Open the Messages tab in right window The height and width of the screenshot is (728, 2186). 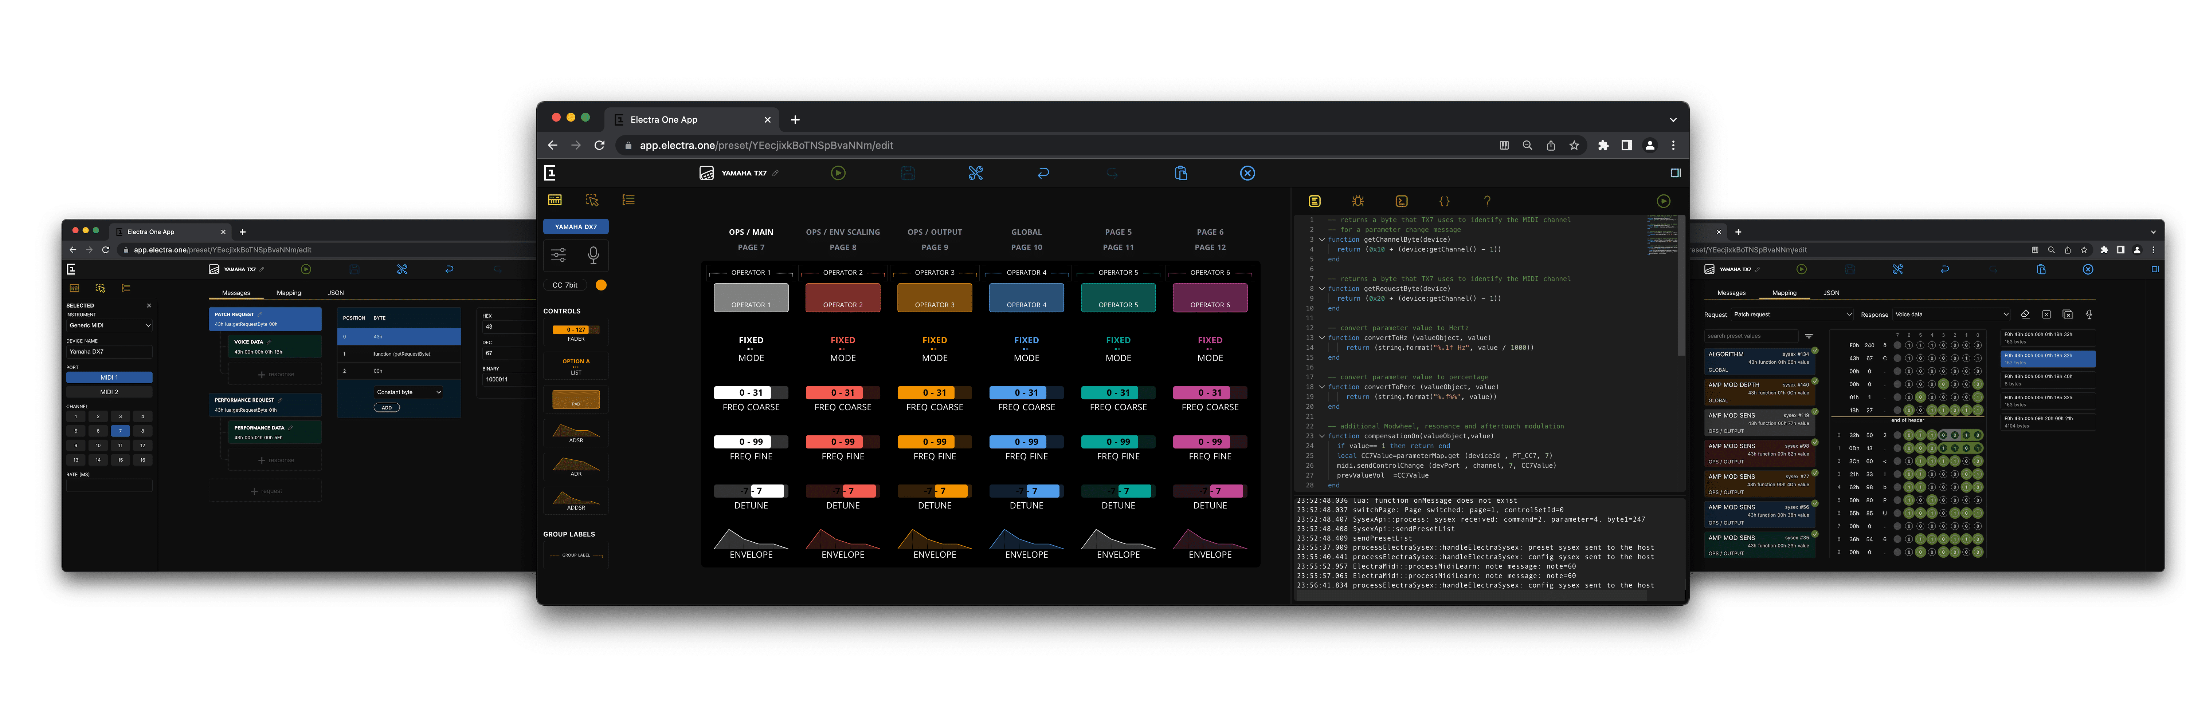[x=1731, y=293]
